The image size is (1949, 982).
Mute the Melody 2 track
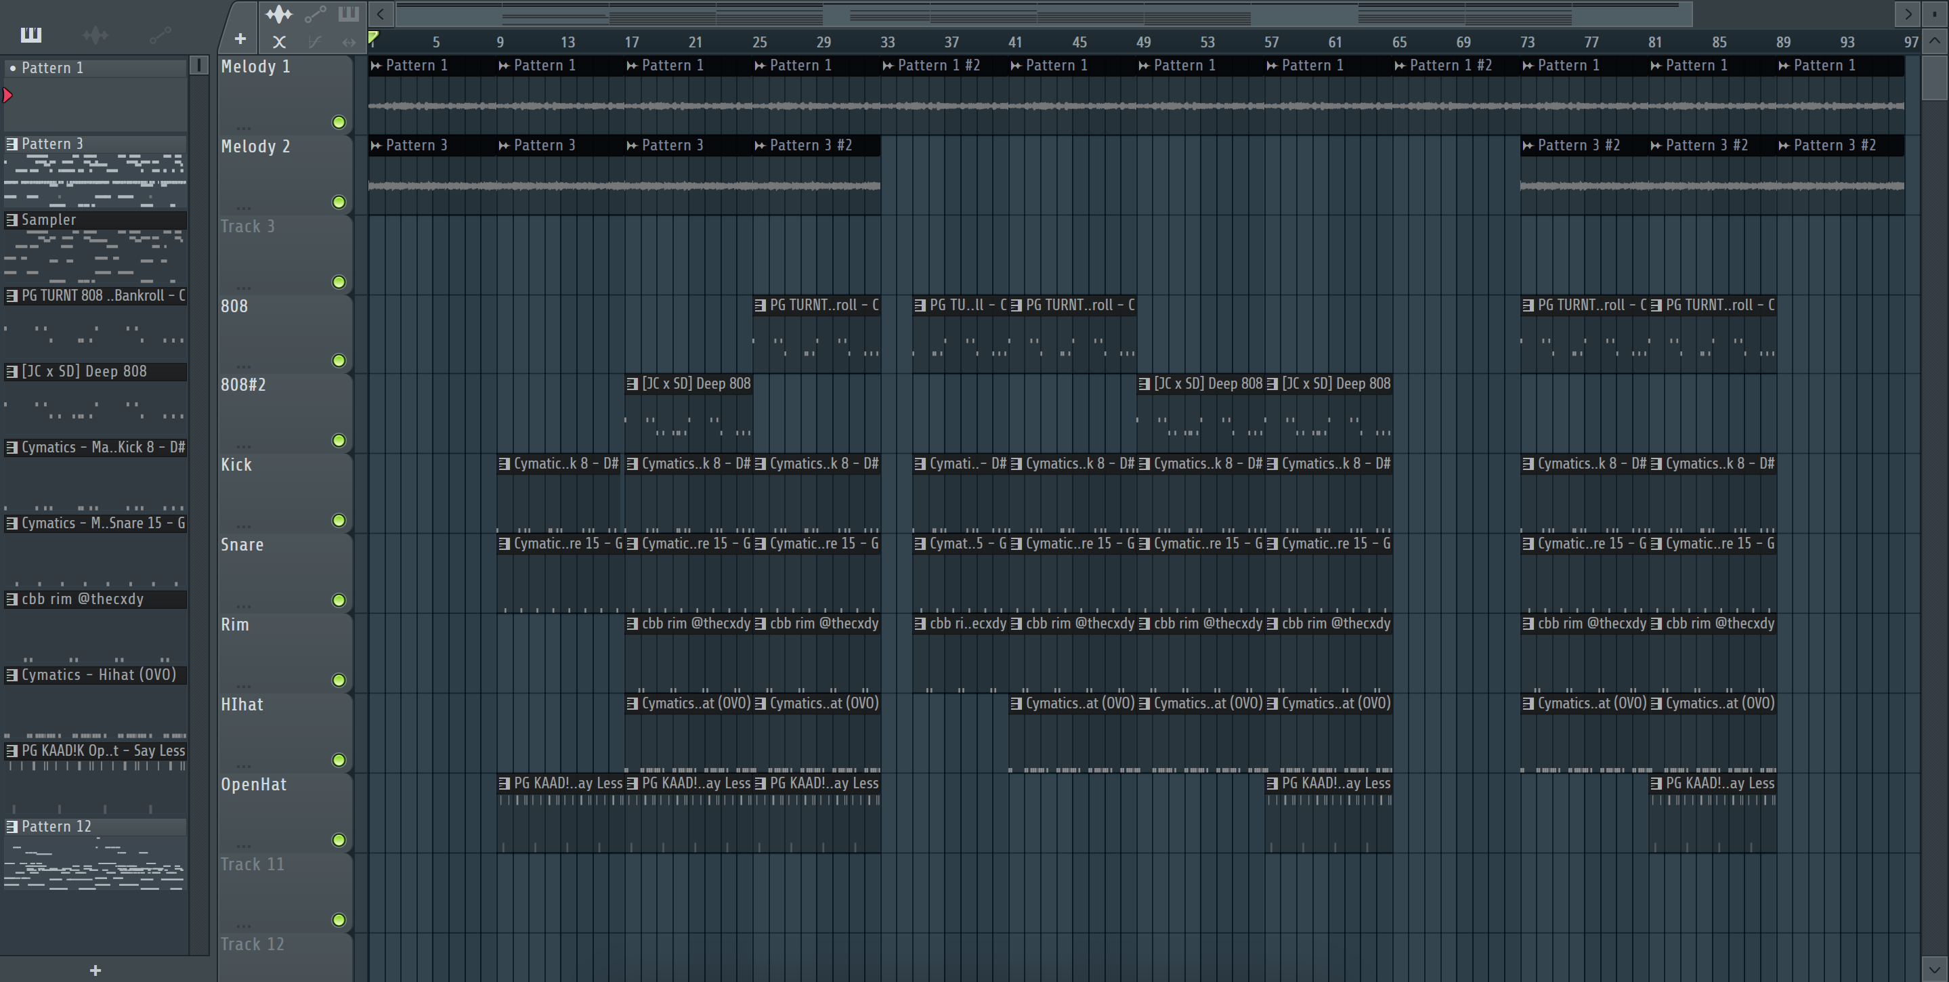(x=339, y=202)
